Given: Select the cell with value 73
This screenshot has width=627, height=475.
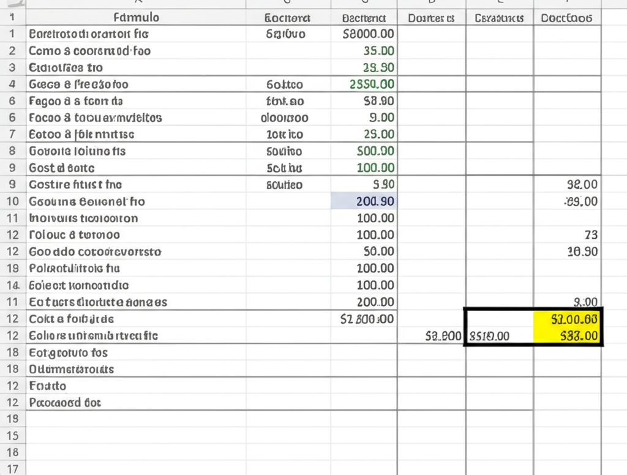Looking at the screenshot, I should (567, 234).
